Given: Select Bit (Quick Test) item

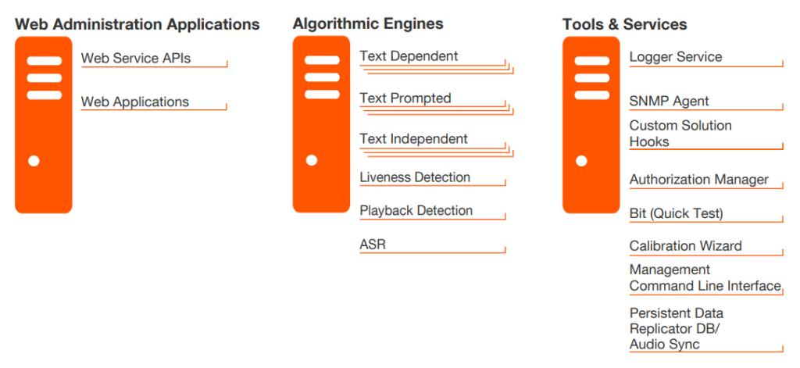Looking at the screenshot, I should pos(677,213).
